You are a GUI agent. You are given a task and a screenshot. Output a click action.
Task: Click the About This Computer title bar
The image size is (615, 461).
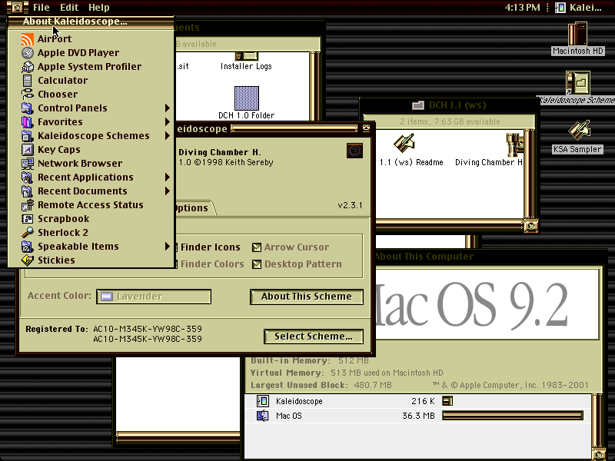[x=490, y=257]
